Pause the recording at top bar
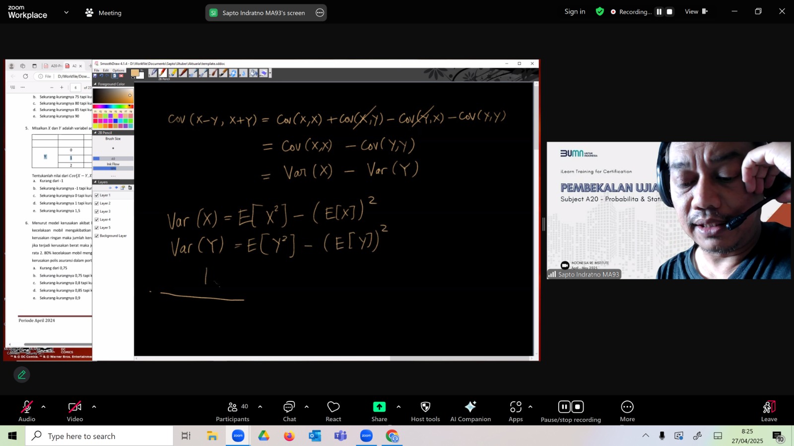This screenshot has width=794, height=446. [x=659, y=12]
